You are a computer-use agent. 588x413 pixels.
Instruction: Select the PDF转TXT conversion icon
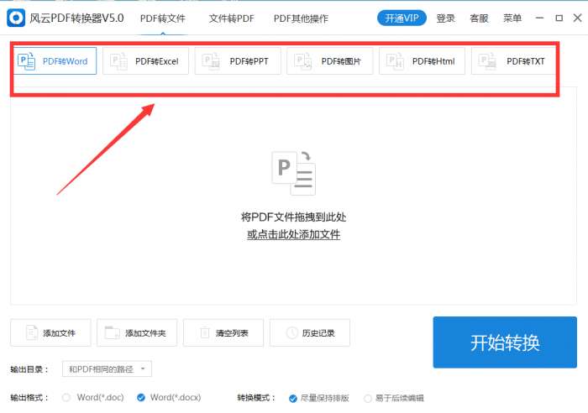(x=487, y=60)
